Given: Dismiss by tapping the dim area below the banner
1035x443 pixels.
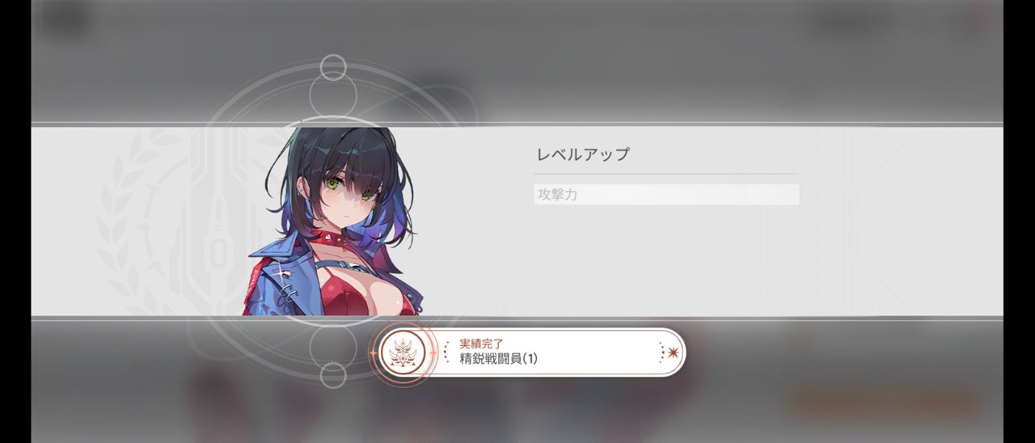Looking at the screenshot, I should click(x=517, y=412).
